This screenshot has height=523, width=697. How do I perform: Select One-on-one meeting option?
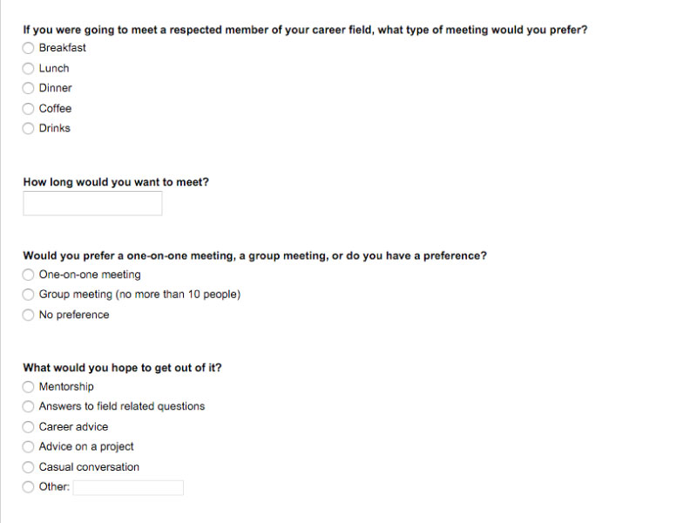click(28, 275)
